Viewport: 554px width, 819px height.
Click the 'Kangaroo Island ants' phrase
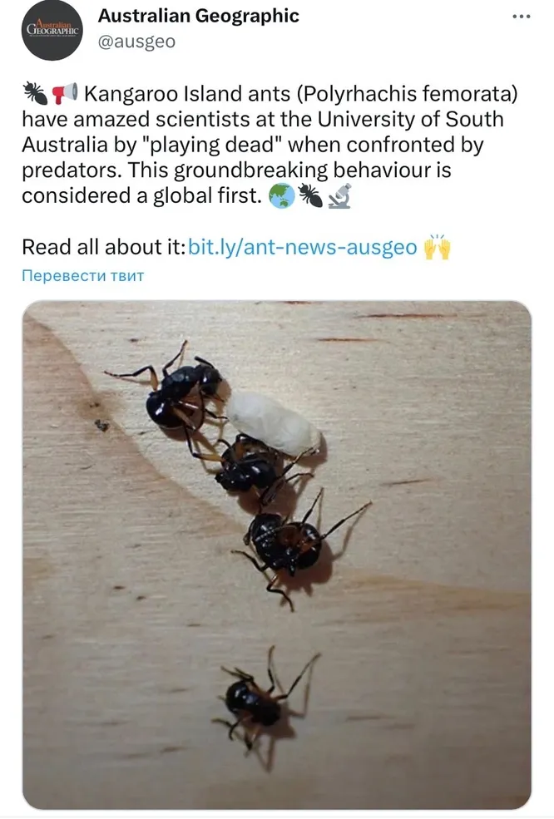[187, 94]
